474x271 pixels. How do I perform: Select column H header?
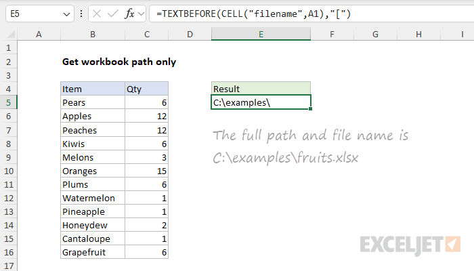[x=418, y=34]
